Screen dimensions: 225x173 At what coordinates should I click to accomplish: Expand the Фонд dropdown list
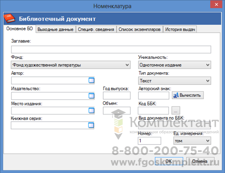(x=127, y=65)
